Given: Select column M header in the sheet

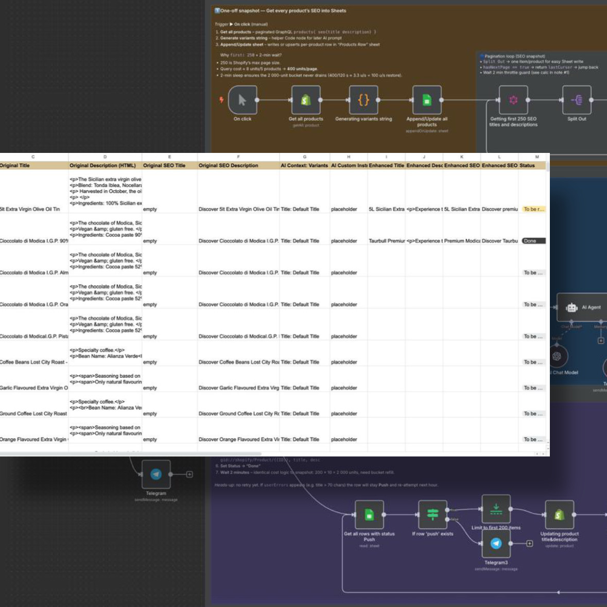Looking at the screenshot, I should point(533,157).
